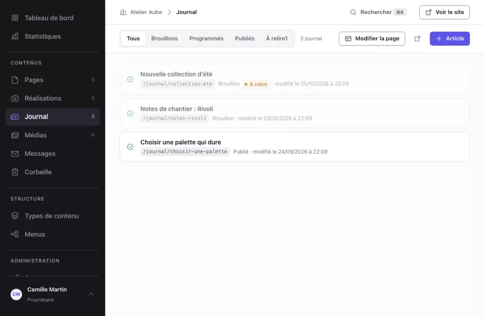Viewport: 484px width, 316px height.
Task: Click the Tableau de bord grid icon
Action: [15, 18]
